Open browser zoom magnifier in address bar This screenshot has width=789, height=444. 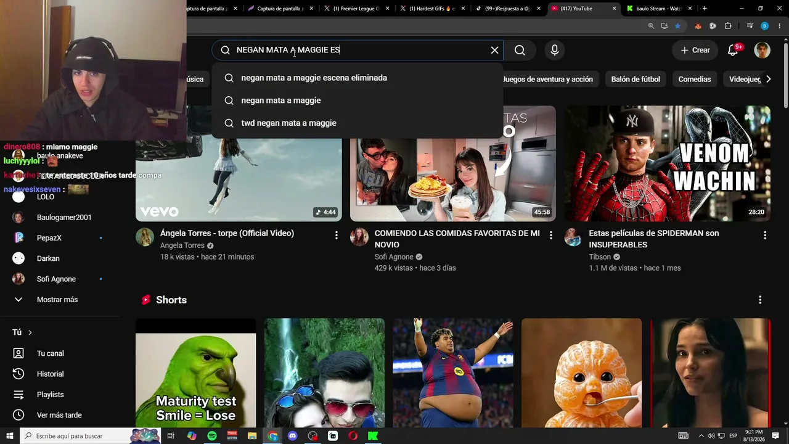coord(651,26)
